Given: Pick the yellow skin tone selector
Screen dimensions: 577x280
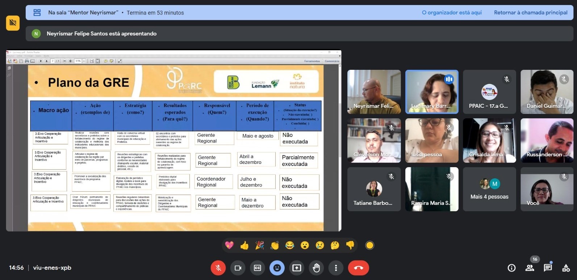Looking at the screenshot, I should (369, 245).
